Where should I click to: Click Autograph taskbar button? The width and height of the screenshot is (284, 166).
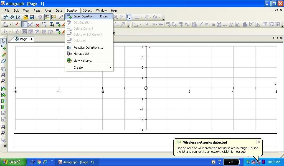pos(77,162)
